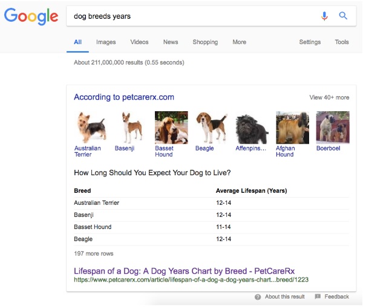Click the View 40+ more link
366x307 pixels.
click(x=329, y=97)
